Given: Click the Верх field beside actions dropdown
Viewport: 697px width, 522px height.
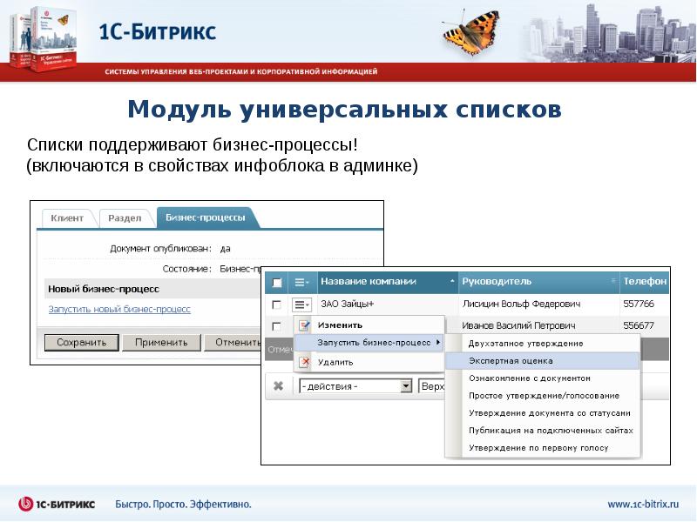Looking at the screenshot, I should 431,386.
